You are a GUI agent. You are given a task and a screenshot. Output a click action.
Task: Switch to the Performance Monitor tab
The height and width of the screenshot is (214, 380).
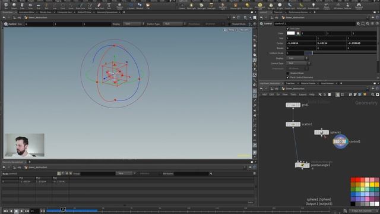298,12
